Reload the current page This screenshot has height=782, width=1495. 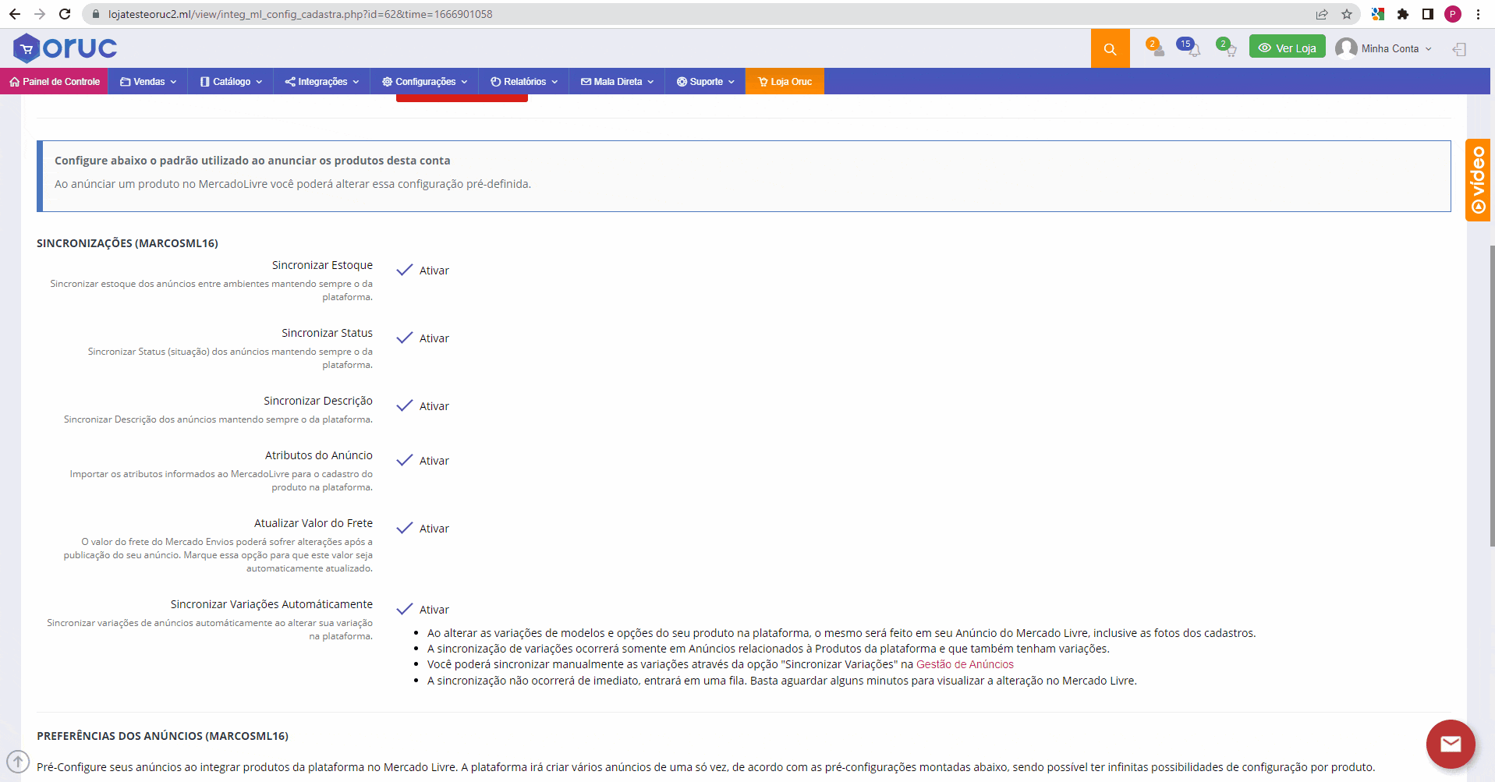[65, 14]
